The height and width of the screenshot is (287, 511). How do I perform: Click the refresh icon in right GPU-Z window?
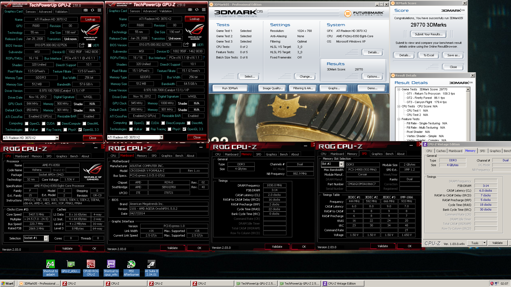197,10
